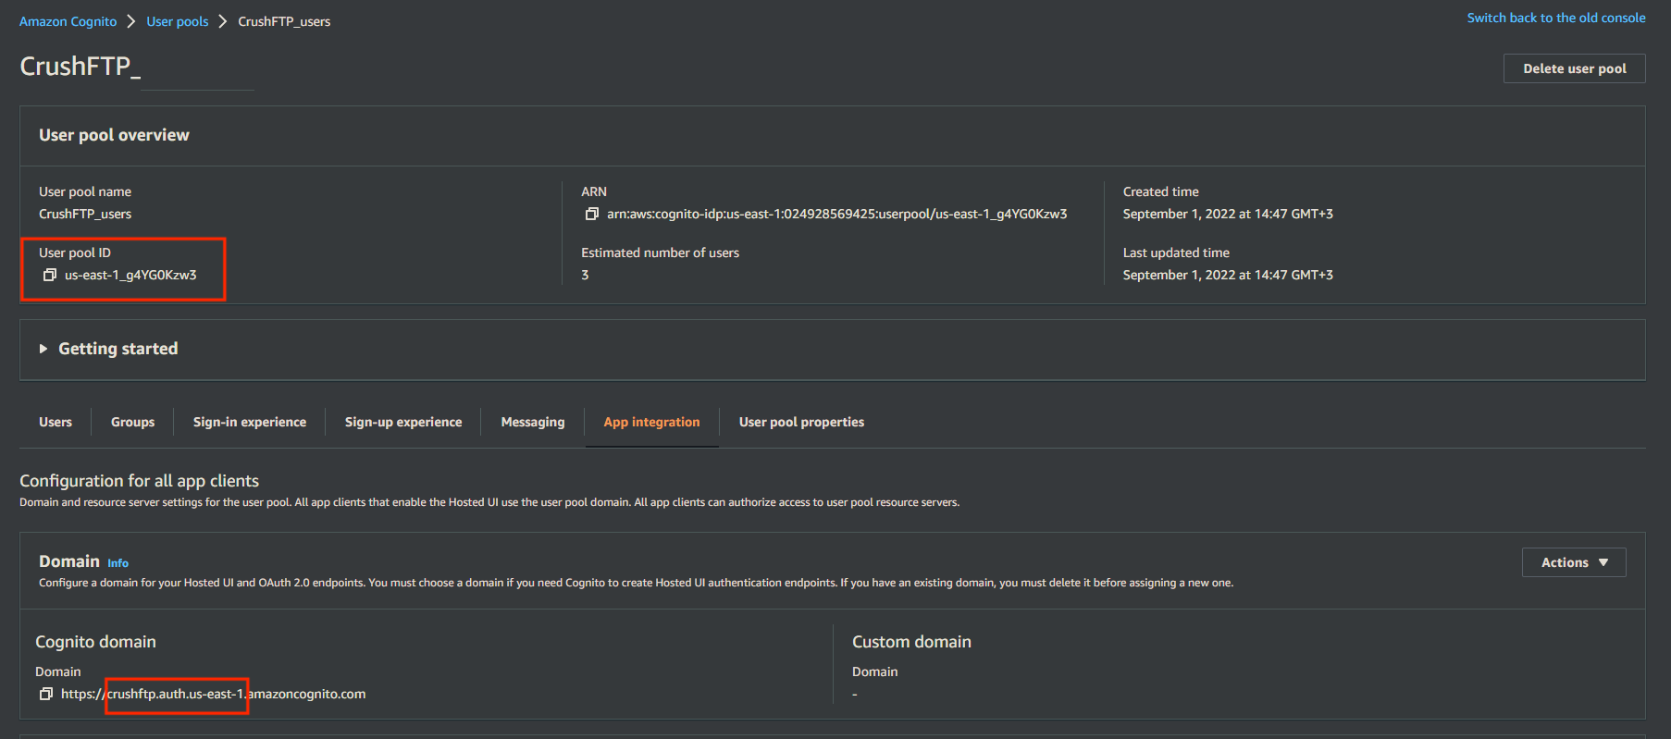Select the ARN string text

point(837,214)
